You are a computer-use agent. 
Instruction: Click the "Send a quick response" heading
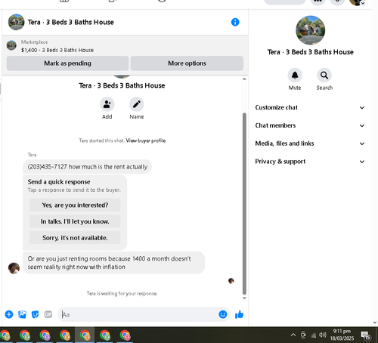click(59, 182)
